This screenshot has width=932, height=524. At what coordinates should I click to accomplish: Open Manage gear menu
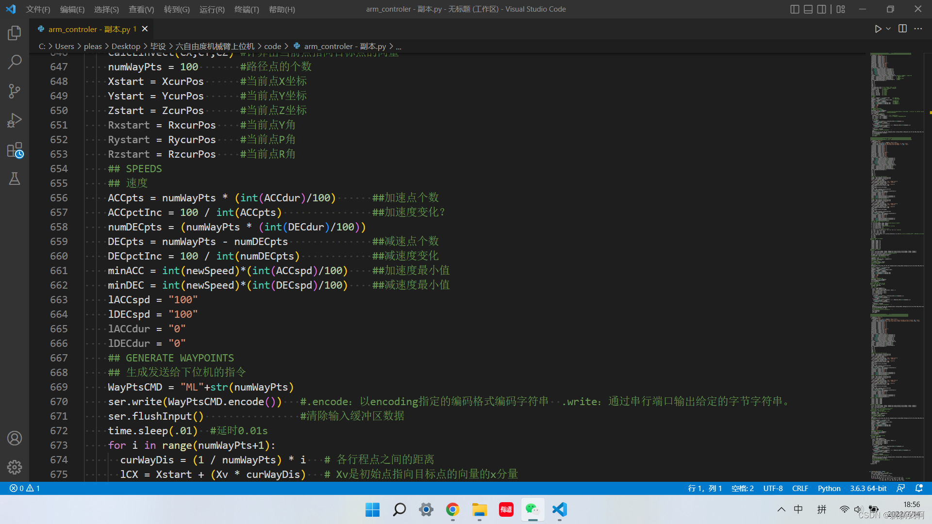pos(15,467)
